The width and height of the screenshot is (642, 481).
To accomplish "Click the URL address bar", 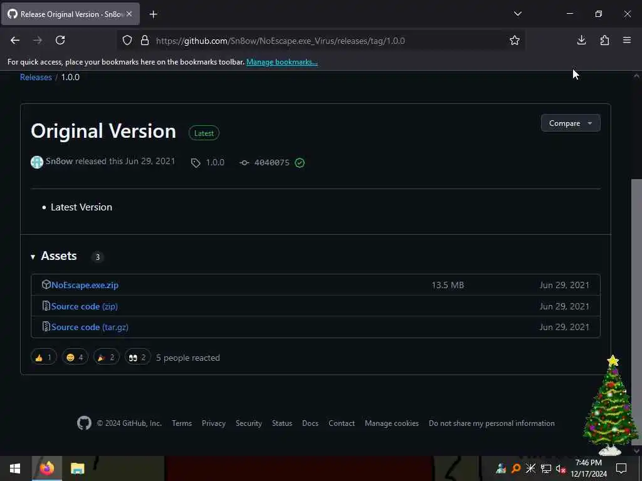I will pyautogui.click(x=321, y=41).
